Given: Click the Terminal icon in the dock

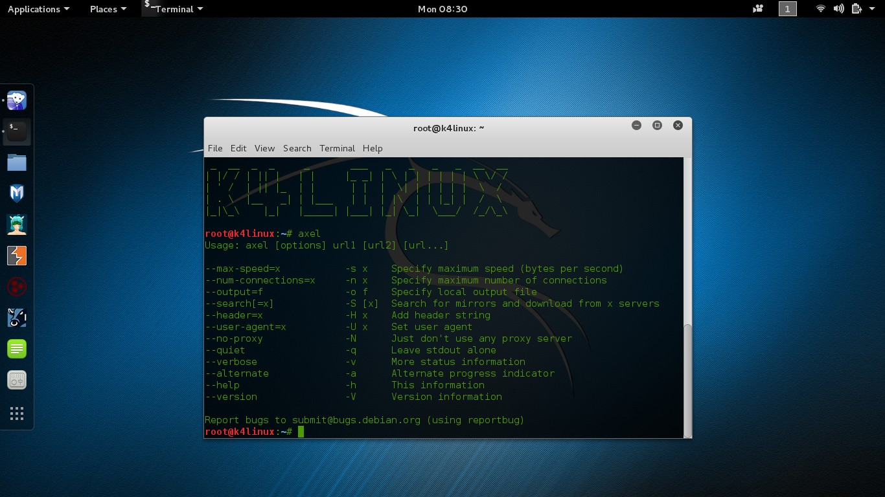Looking at the screenshot, I should (x=17, y=131).
